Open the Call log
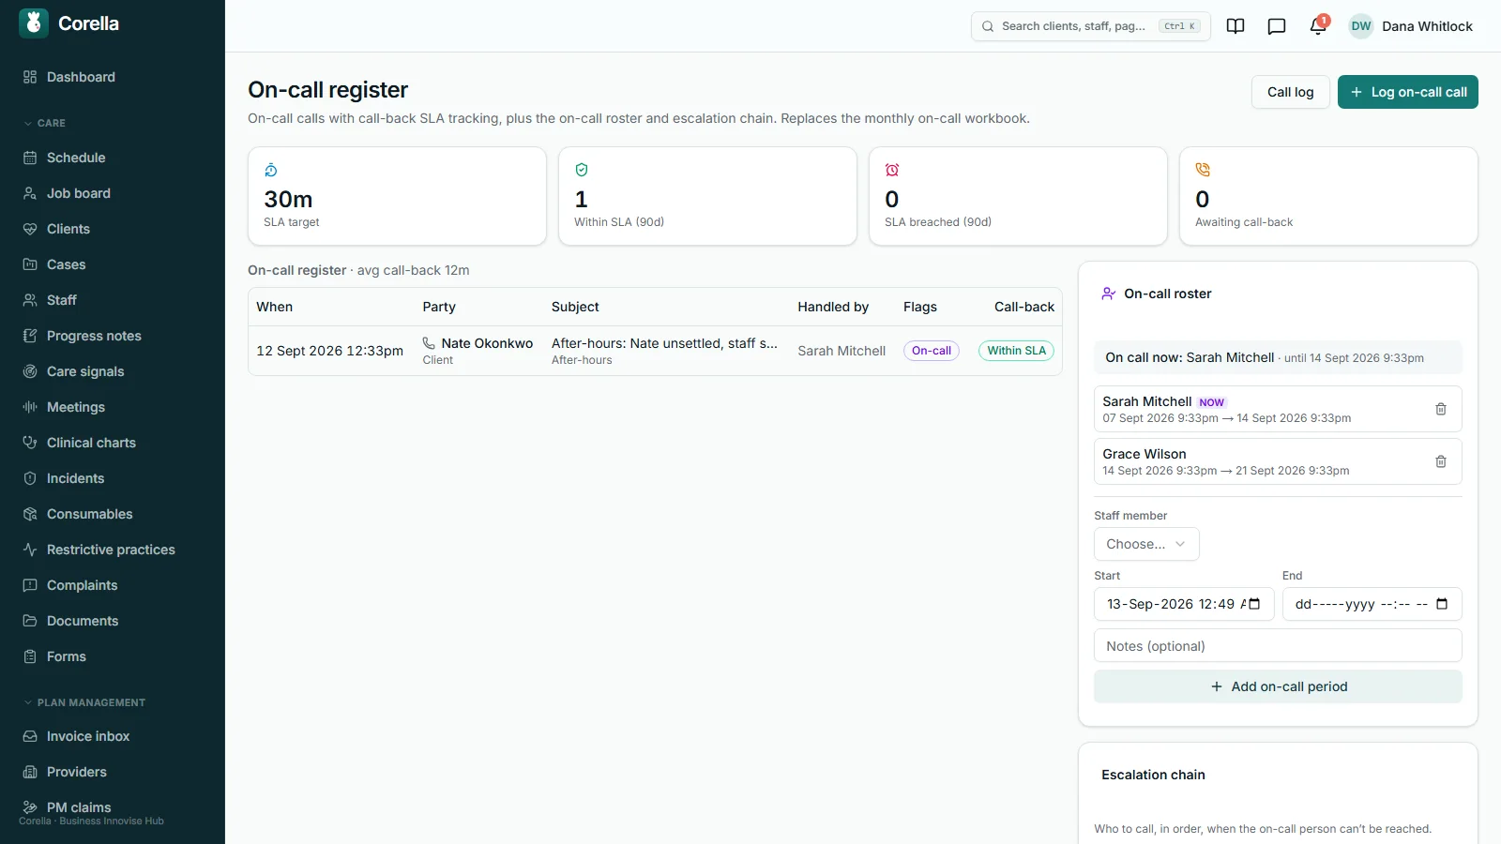The image size is (1501, 844). click(x=1290, y=92)
